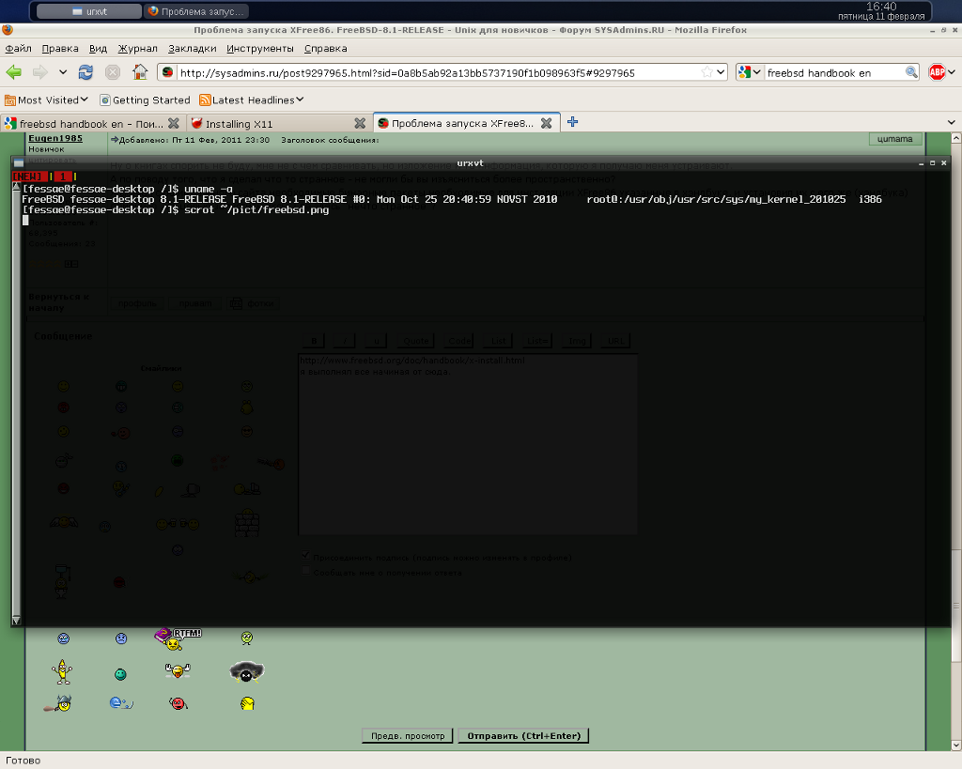Viewport: 962px width, 769px height.
Task: Switch to the Firefox taskbar entry
Action: pos(195,11)
